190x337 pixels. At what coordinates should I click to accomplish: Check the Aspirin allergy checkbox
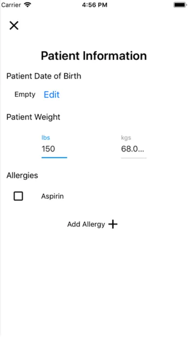(18, 196)
